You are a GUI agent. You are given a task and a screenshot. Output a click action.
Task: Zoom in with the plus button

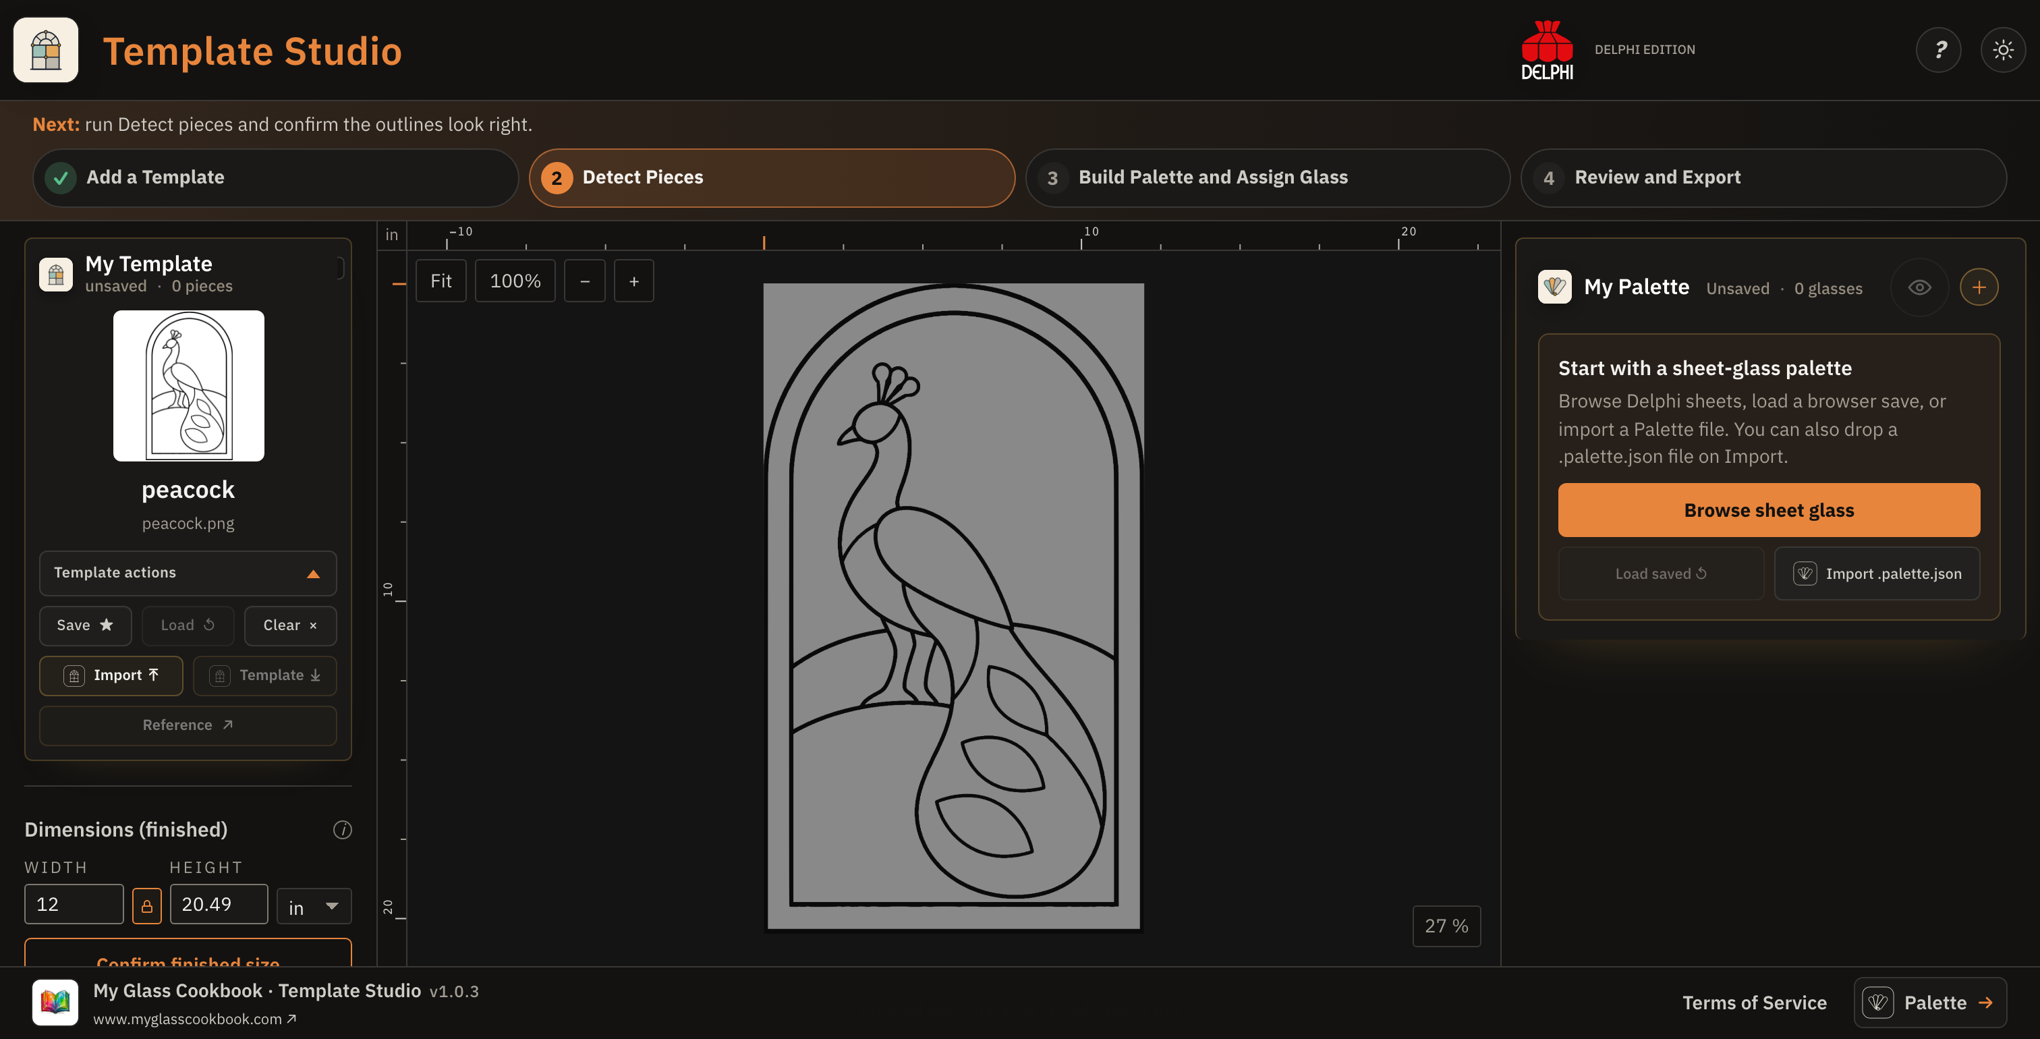633,281
